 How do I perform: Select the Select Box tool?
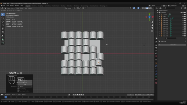[3, 14]
